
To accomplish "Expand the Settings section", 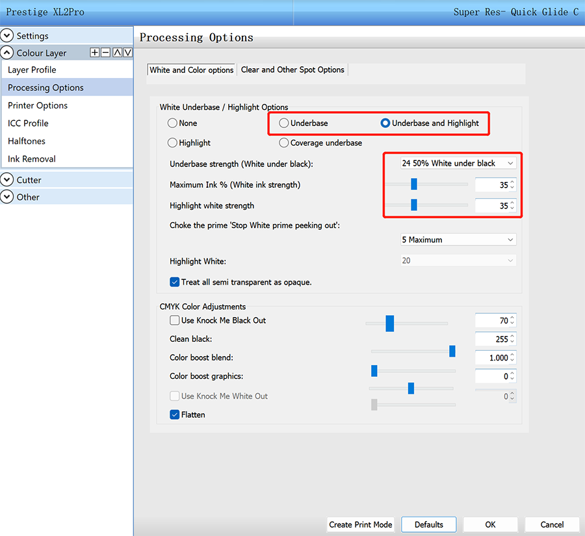I will coord(7,36).
